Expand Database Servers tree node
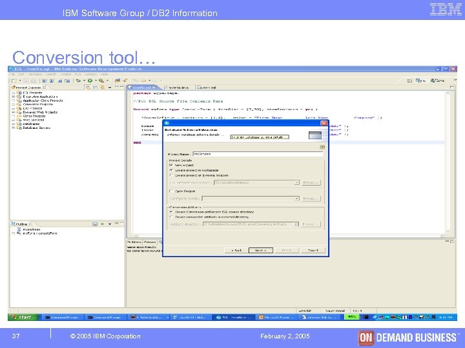This screenshot has width=465, height=348. point(13,128)
